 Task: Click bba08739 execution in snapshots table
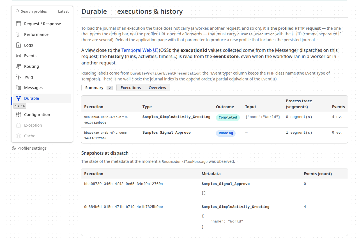pos(123,184)
